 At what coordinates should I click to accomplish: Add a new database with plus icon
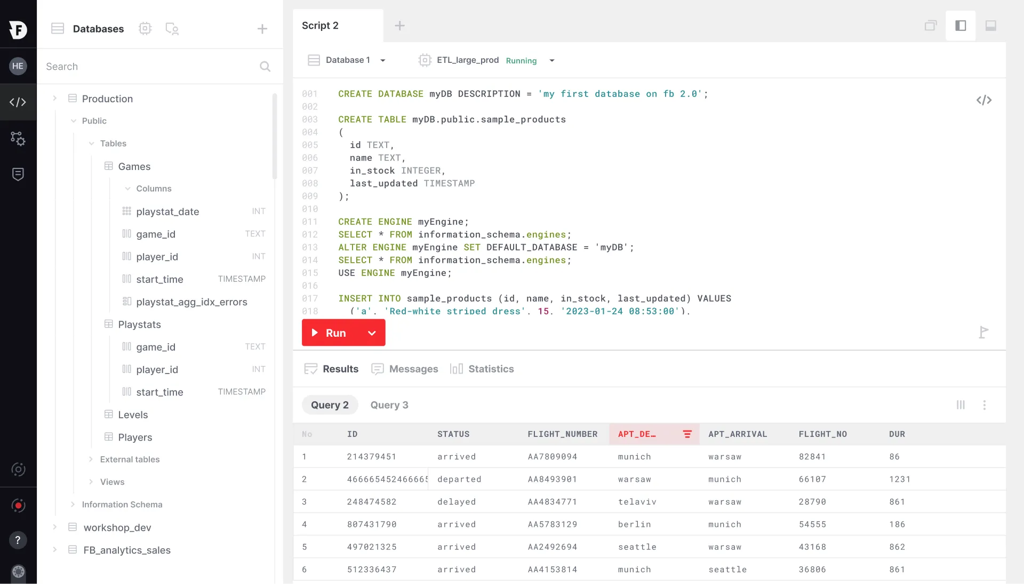click(262, 29)
